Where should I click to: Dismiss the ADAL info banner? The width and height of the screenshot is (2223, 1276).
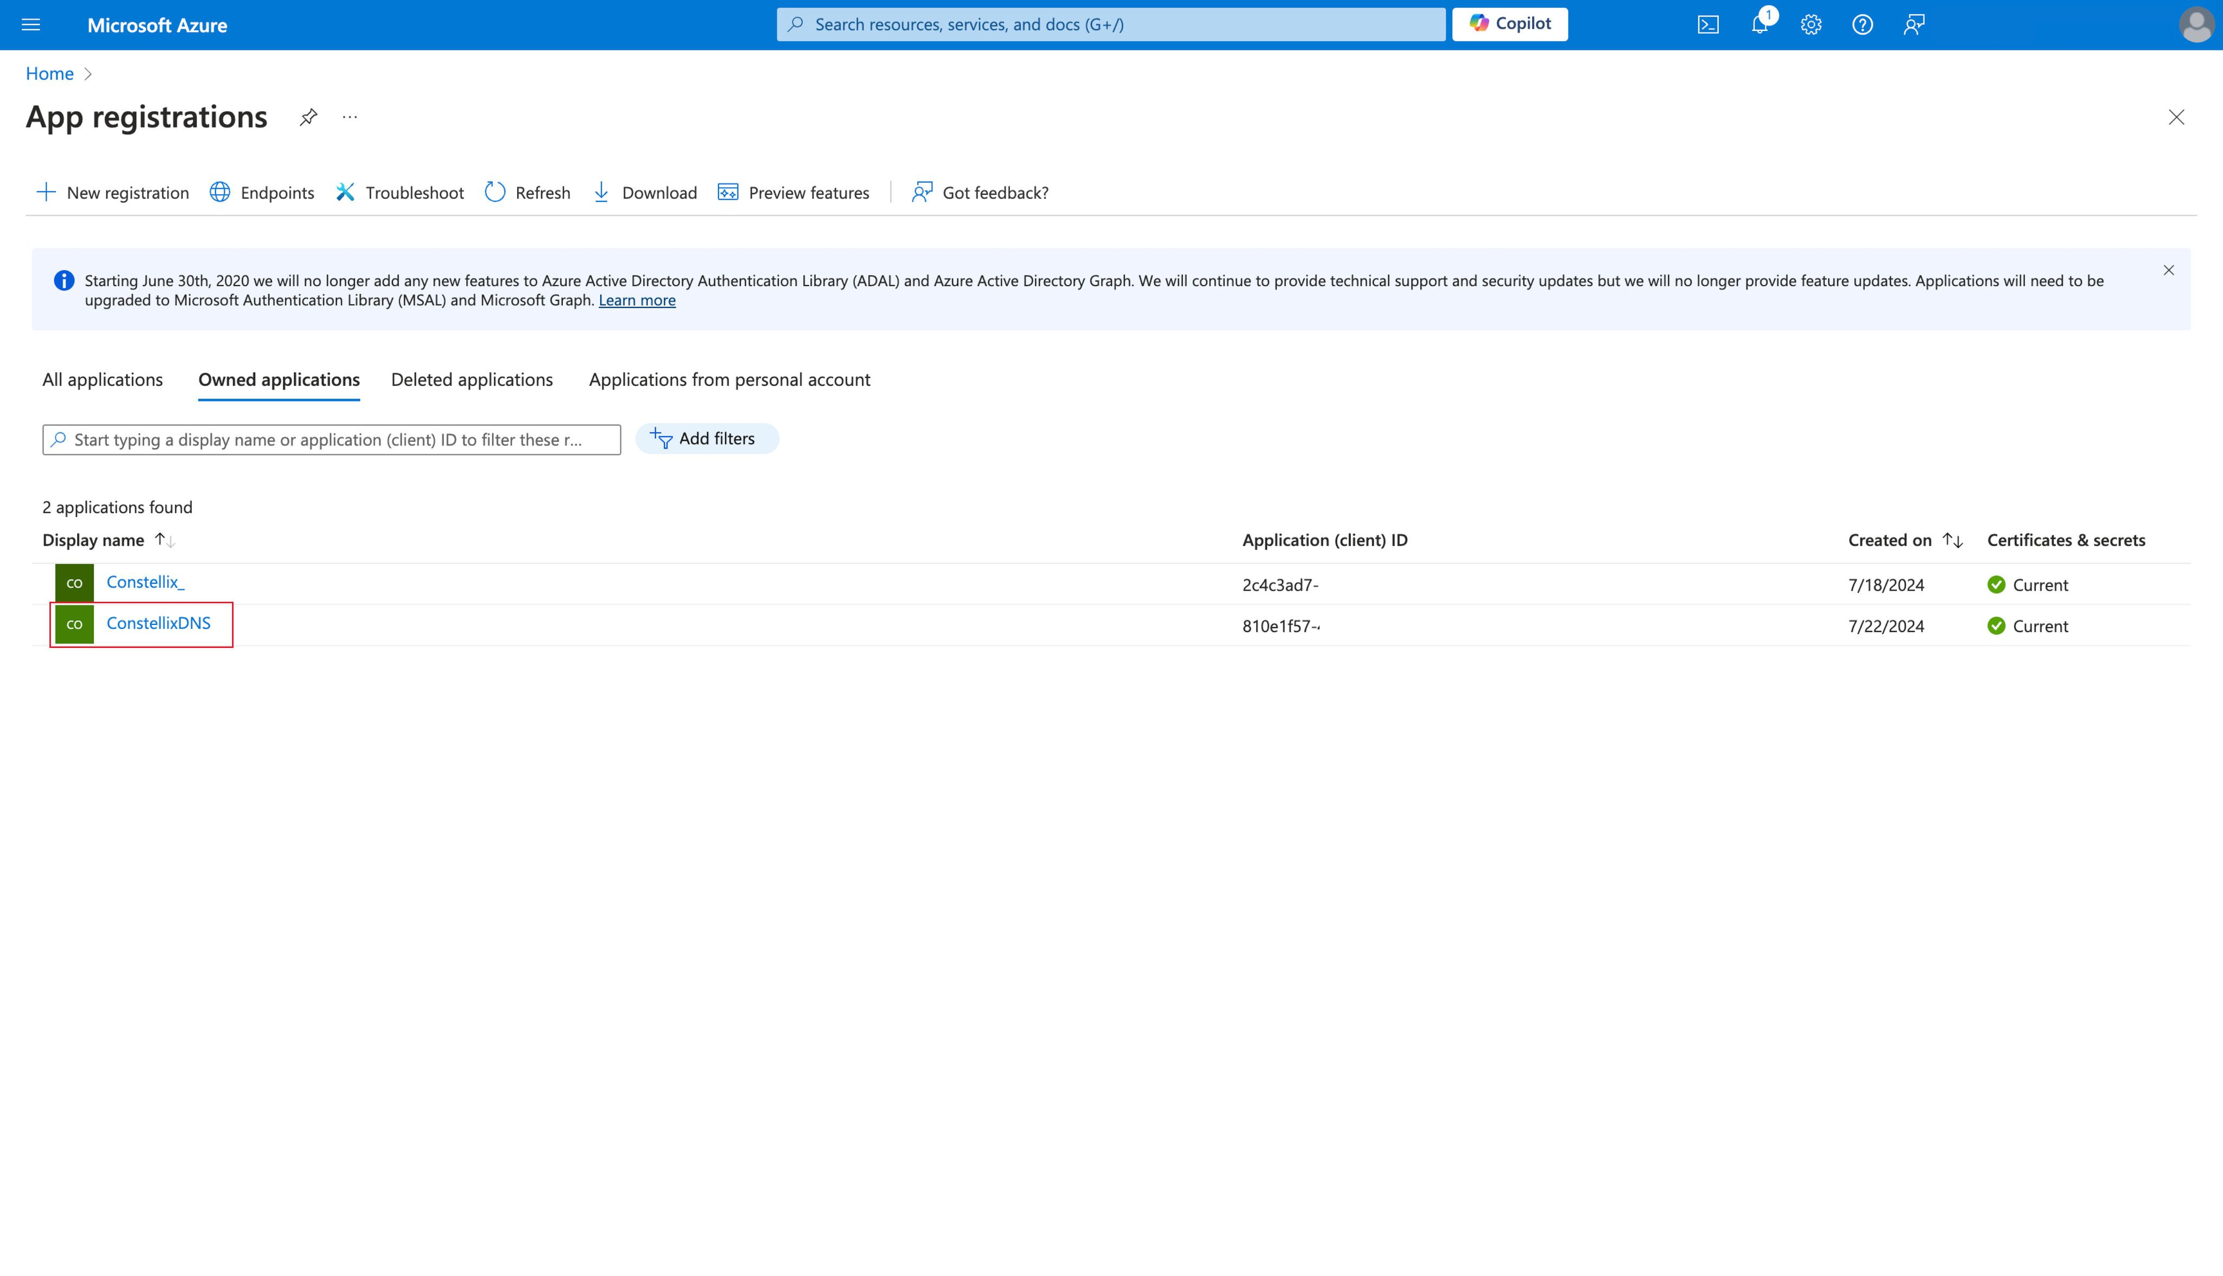pos(2168,270)
